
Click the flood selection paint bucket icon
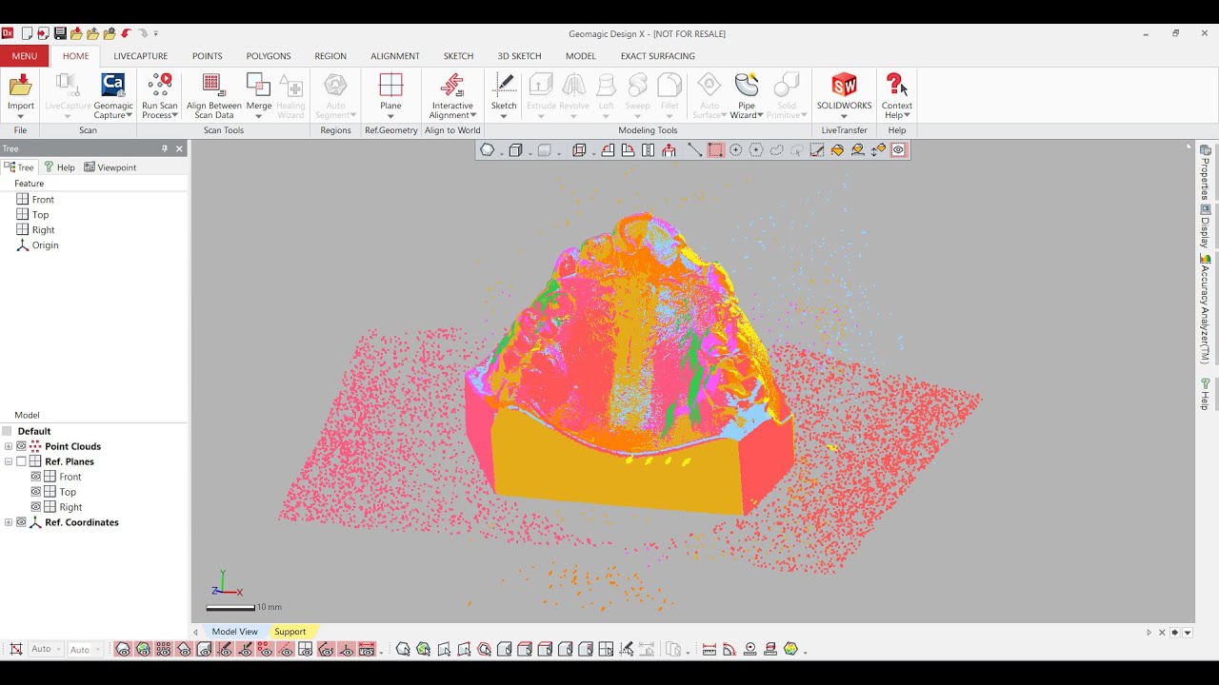837,150
